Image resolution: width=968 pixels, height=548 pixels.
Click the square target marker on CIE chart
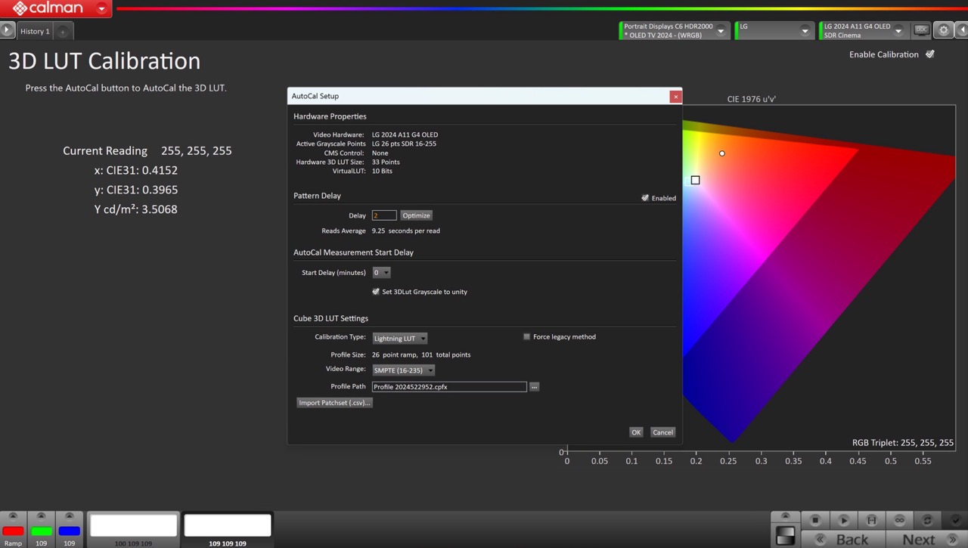(695, 180)
